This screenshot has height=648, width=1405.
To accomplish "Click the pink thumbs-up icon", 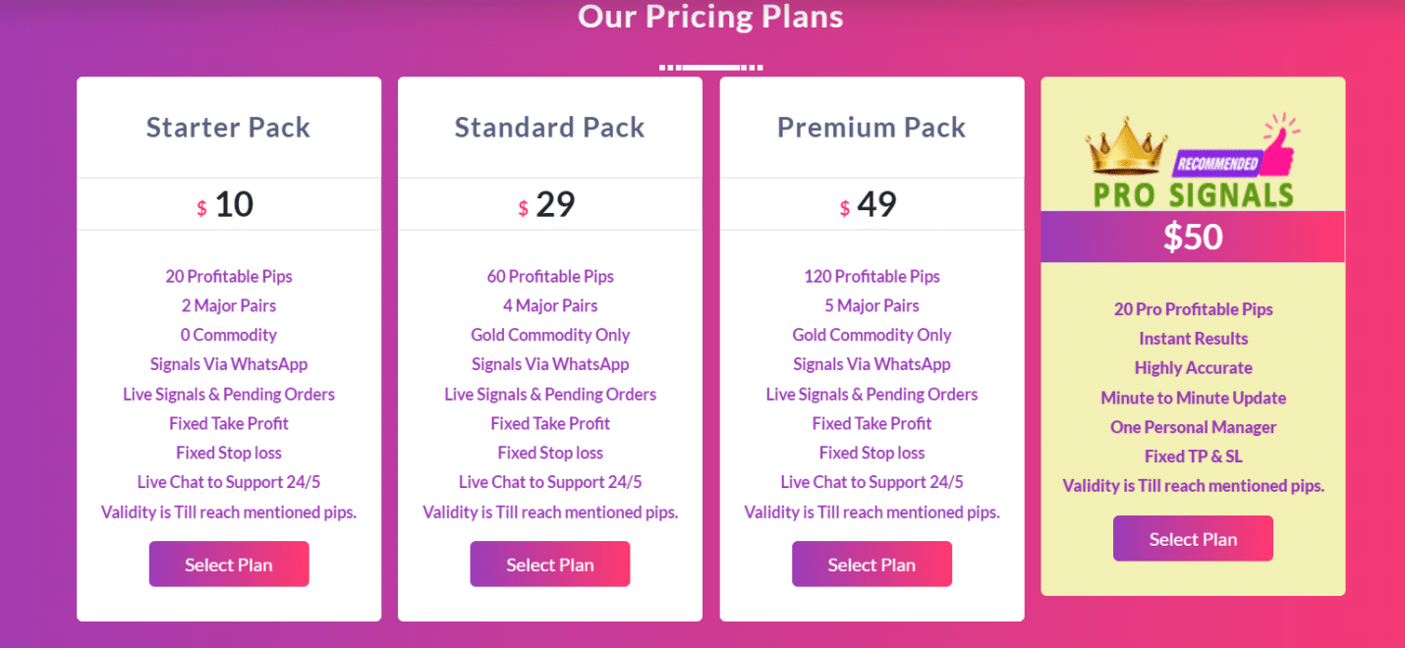I will [1279, 145].
